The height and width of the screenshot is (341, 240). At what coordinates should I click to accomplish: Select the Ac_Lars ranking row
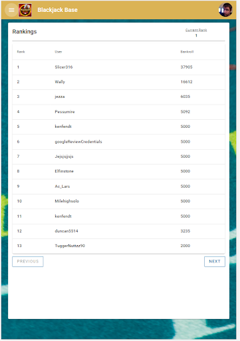(x=118, y=186)
